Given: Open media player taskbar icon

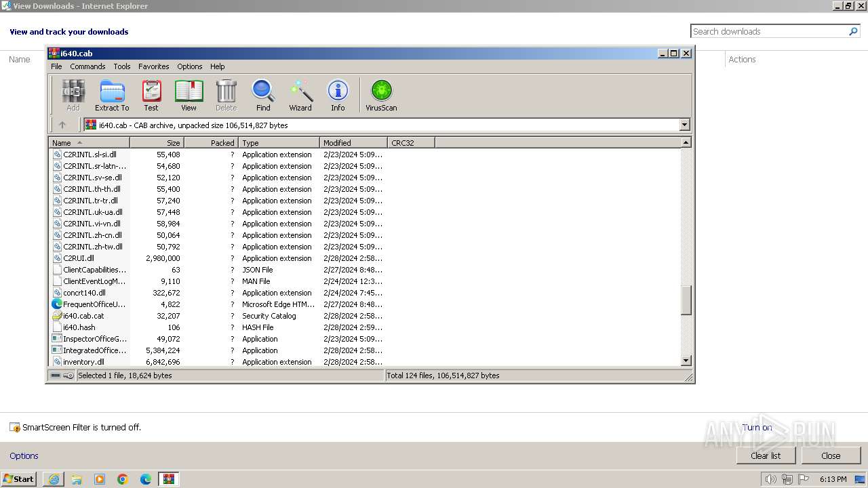Looking at the screenshot, I should tap(100, 479).
